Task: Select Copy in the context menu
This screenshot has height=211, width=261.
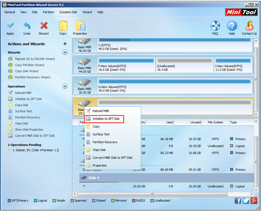Action: point(113,127)
